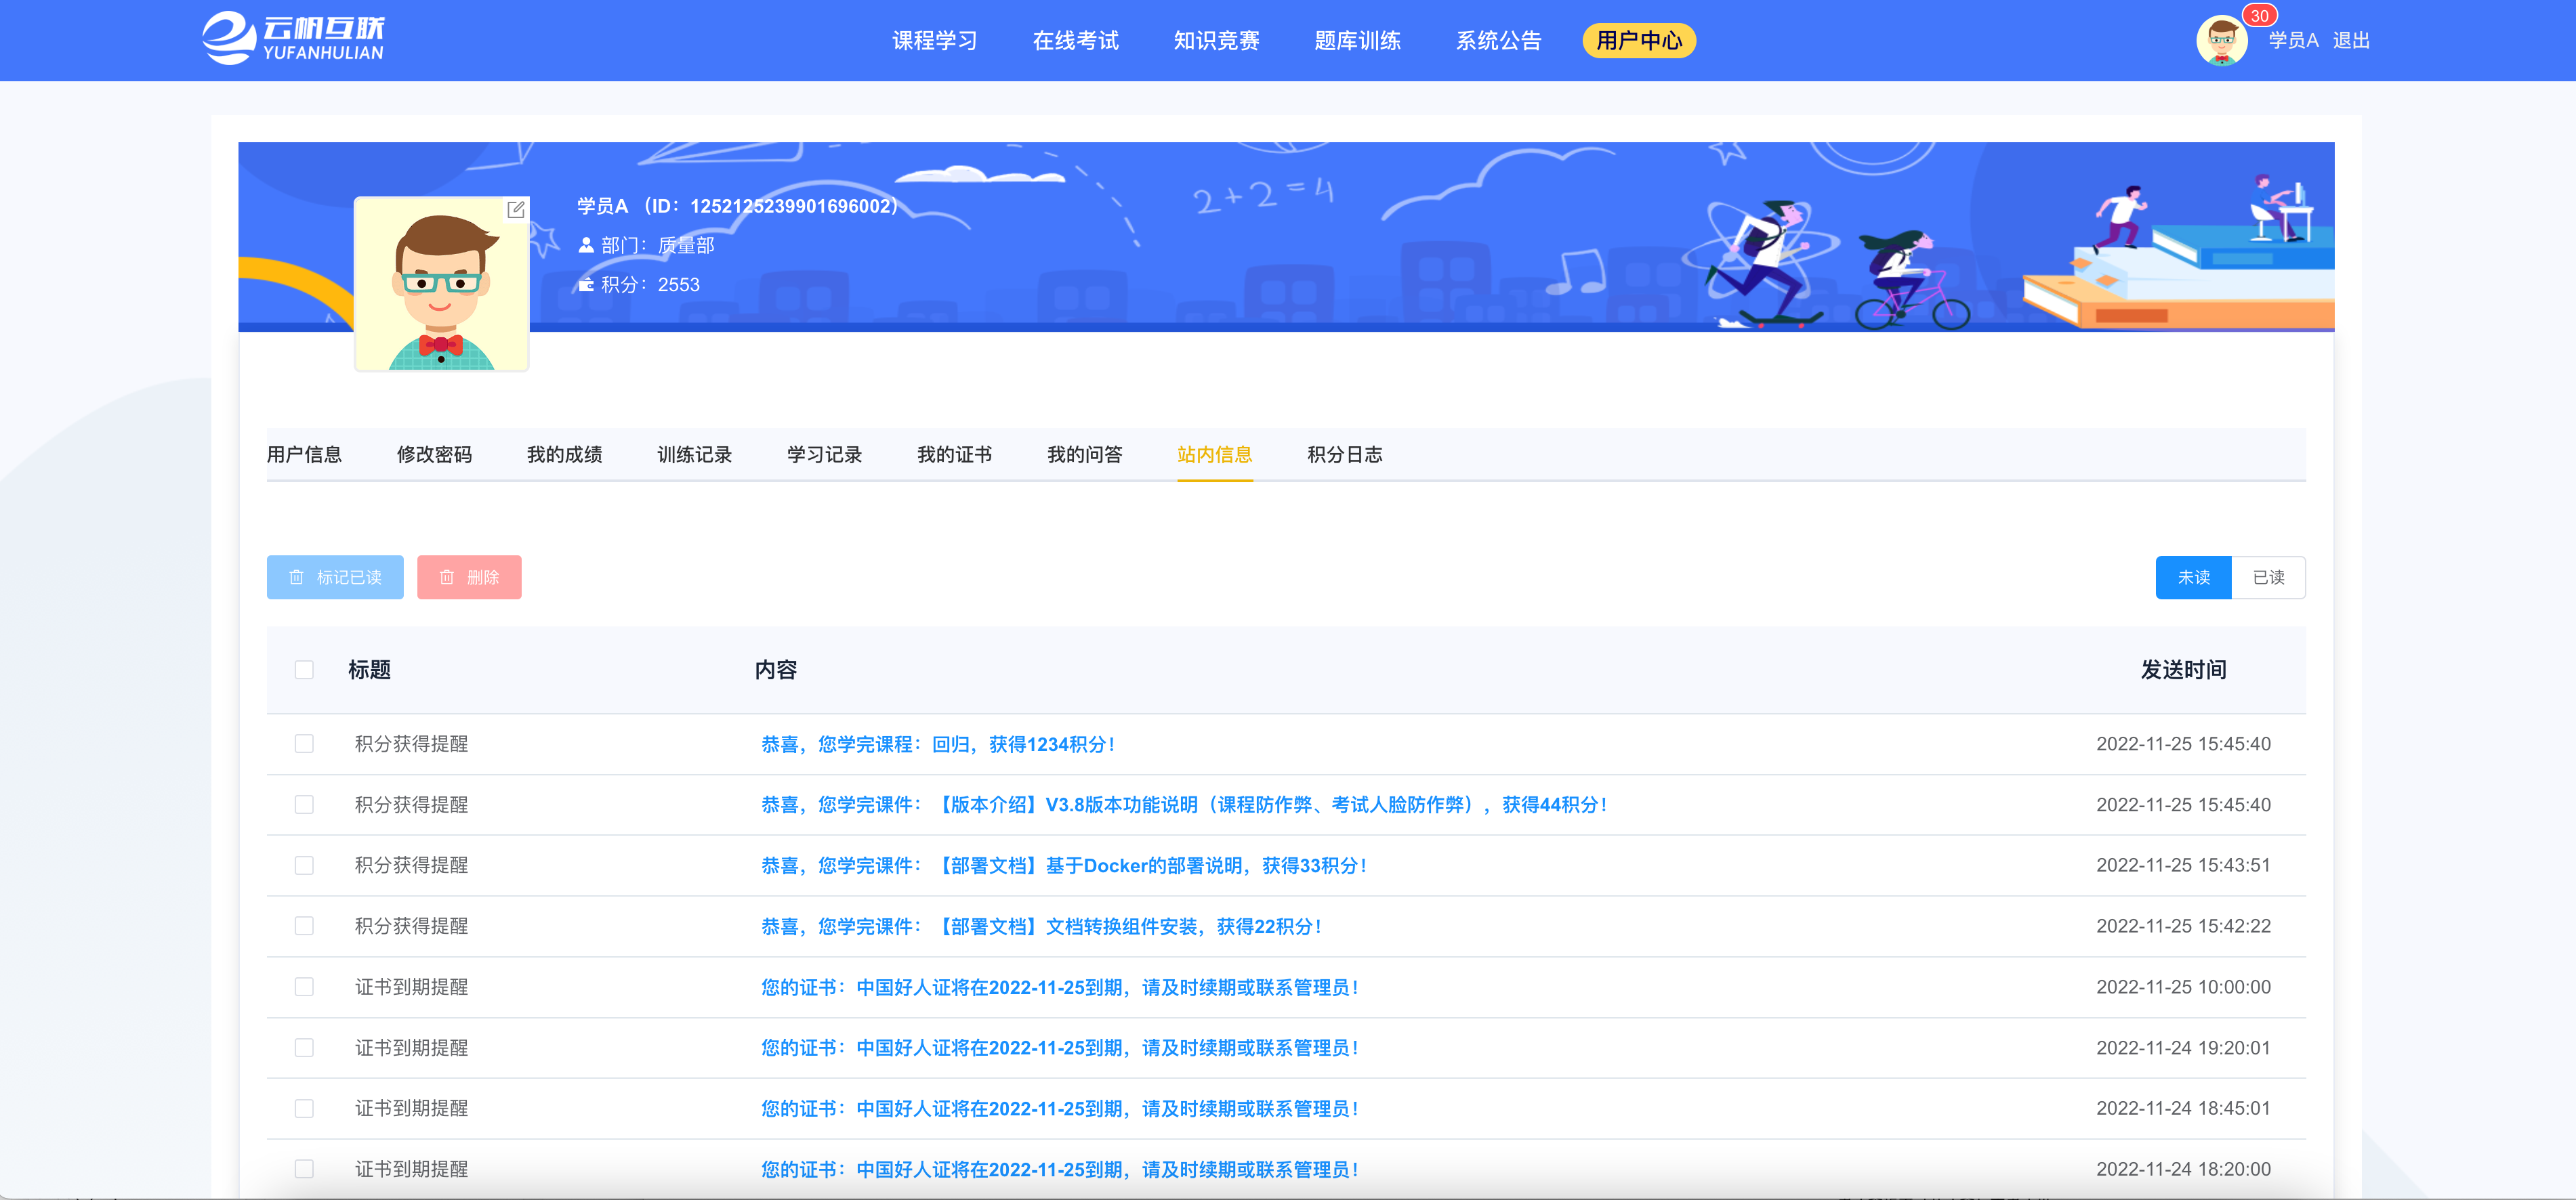Switch to 用户信息 tab
This screenshot has height=1200, width=2576.
point(304,454)
